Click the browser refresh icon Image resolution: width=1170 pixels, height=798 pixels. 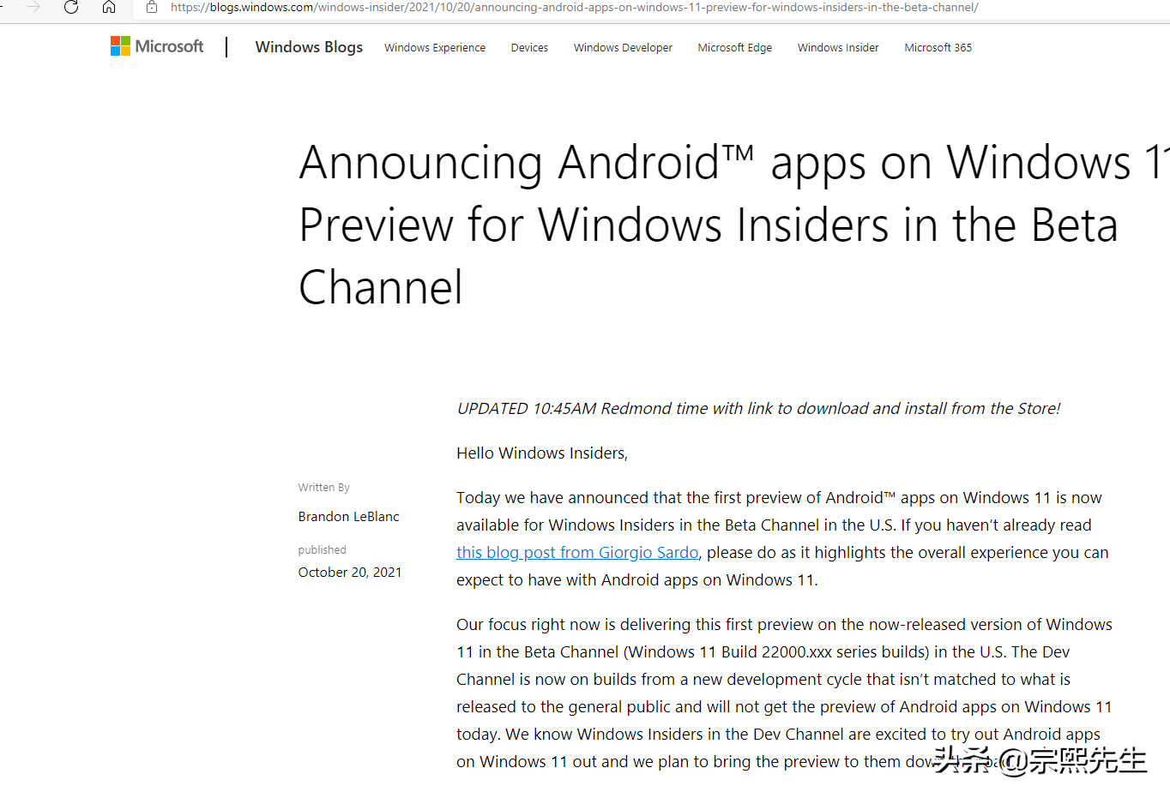(71, 7)
